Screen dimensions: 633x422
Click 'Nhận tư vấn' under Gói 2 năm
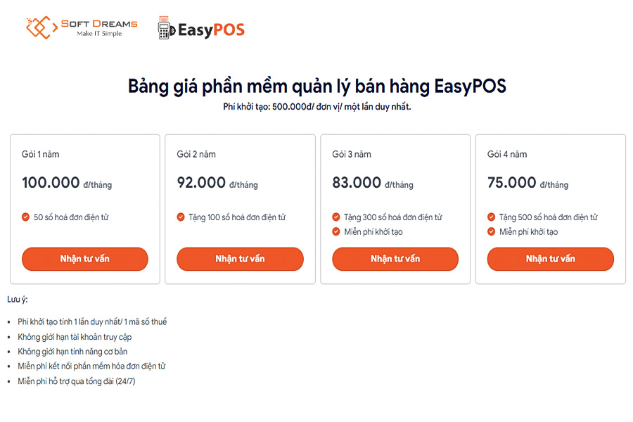(240, 259)
